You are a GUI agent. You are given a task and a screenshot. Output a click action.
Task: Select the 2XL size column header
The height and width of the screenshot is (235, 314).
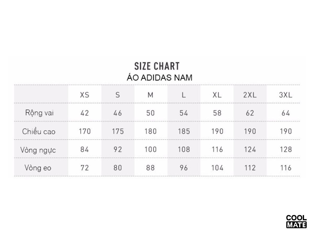(x=250, y=95)
